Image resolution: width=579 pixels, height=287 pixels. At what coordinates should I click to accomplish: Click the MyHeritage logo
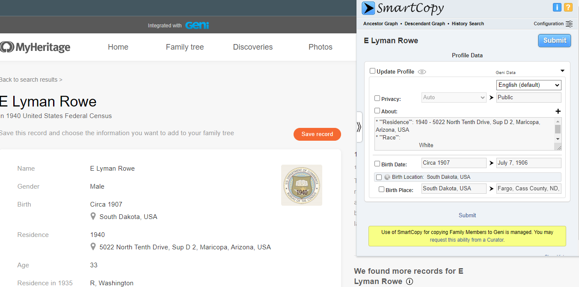[35, 47]
